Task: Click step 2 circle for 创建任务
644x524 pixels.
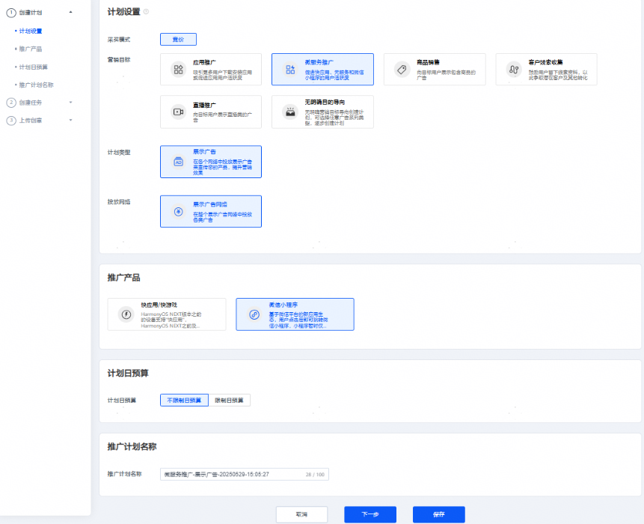Action: coord(11,103)
